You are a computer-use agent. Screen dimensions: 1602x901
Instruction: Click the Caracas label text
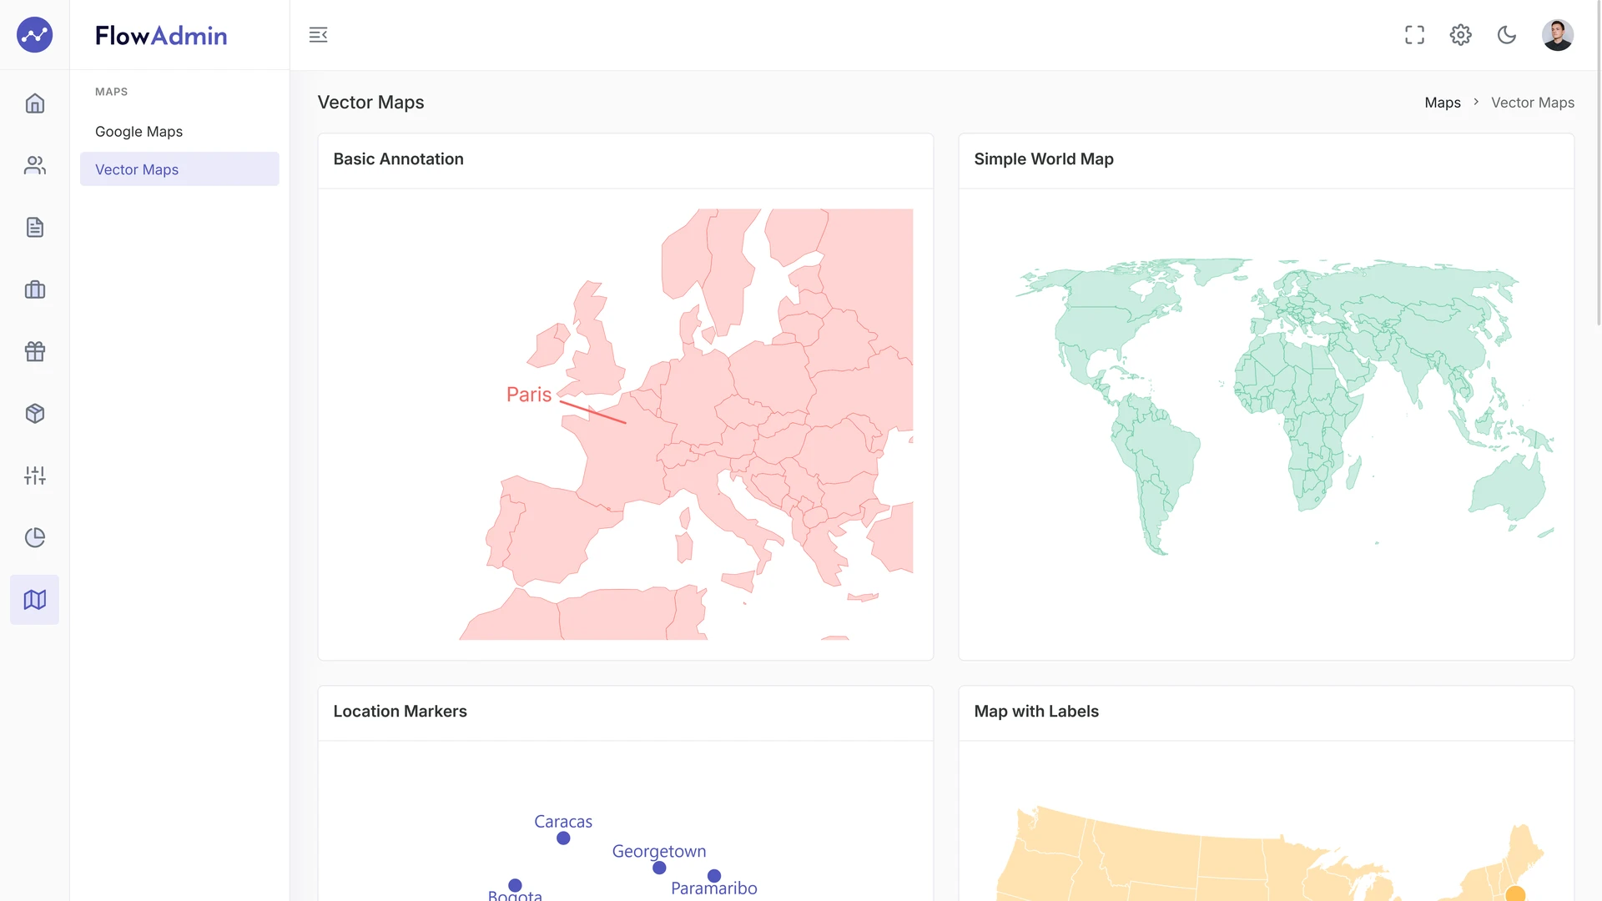[x=563, y=822]
